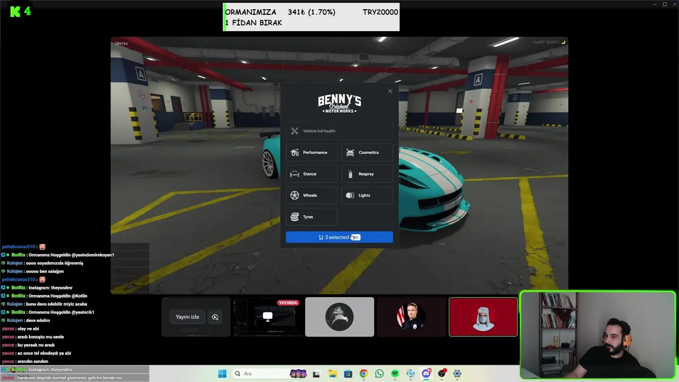Viewport: 679px width, 382px height.
Task: Open Google Chrome from the taskbar
Action: [363, 374]
